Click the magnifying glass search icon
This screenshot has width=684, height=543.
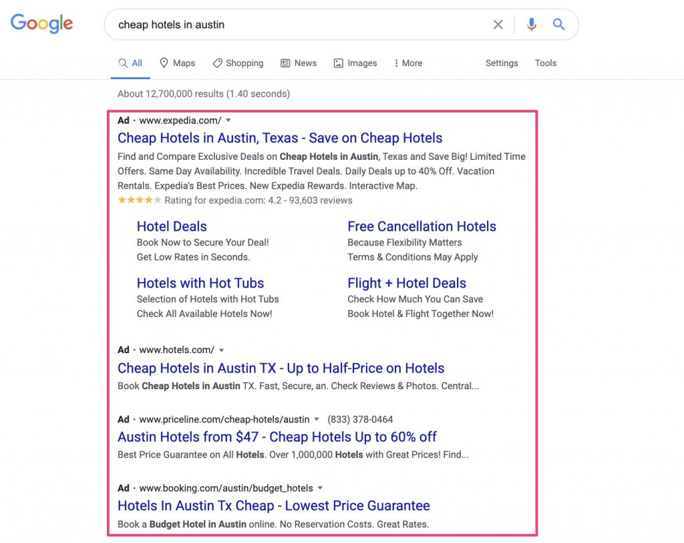pos(558,24)
